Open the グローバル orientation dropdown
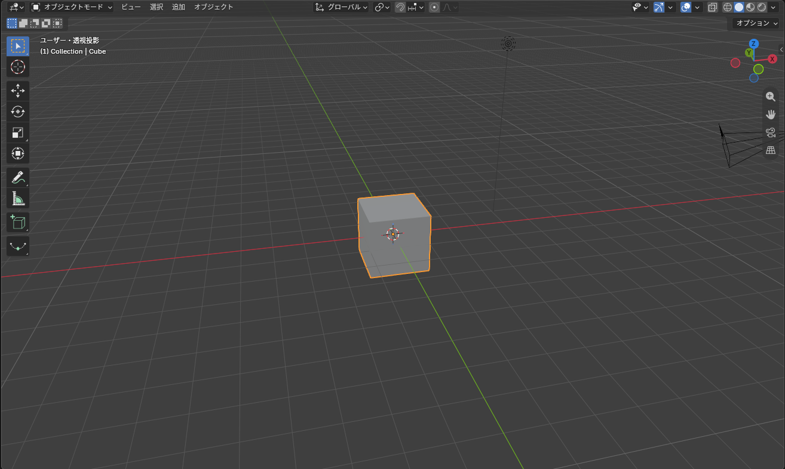 tap(342, 7)
